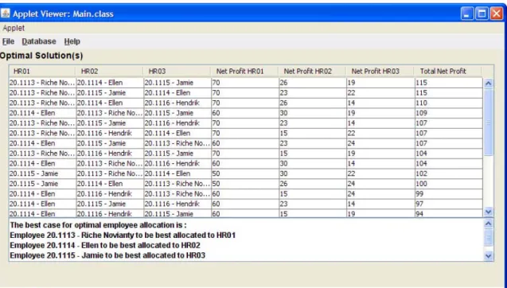Click the Net Profit HR02 column header
This screenshot has height=288, width=507.
(x=312, y=71)
